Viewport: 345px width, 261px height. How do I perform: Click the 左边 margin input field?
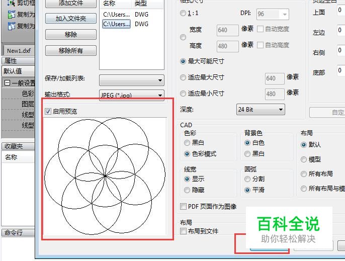[341, 31]
